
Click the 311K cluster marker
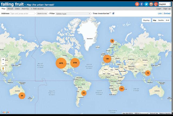(x=75, y=63)
